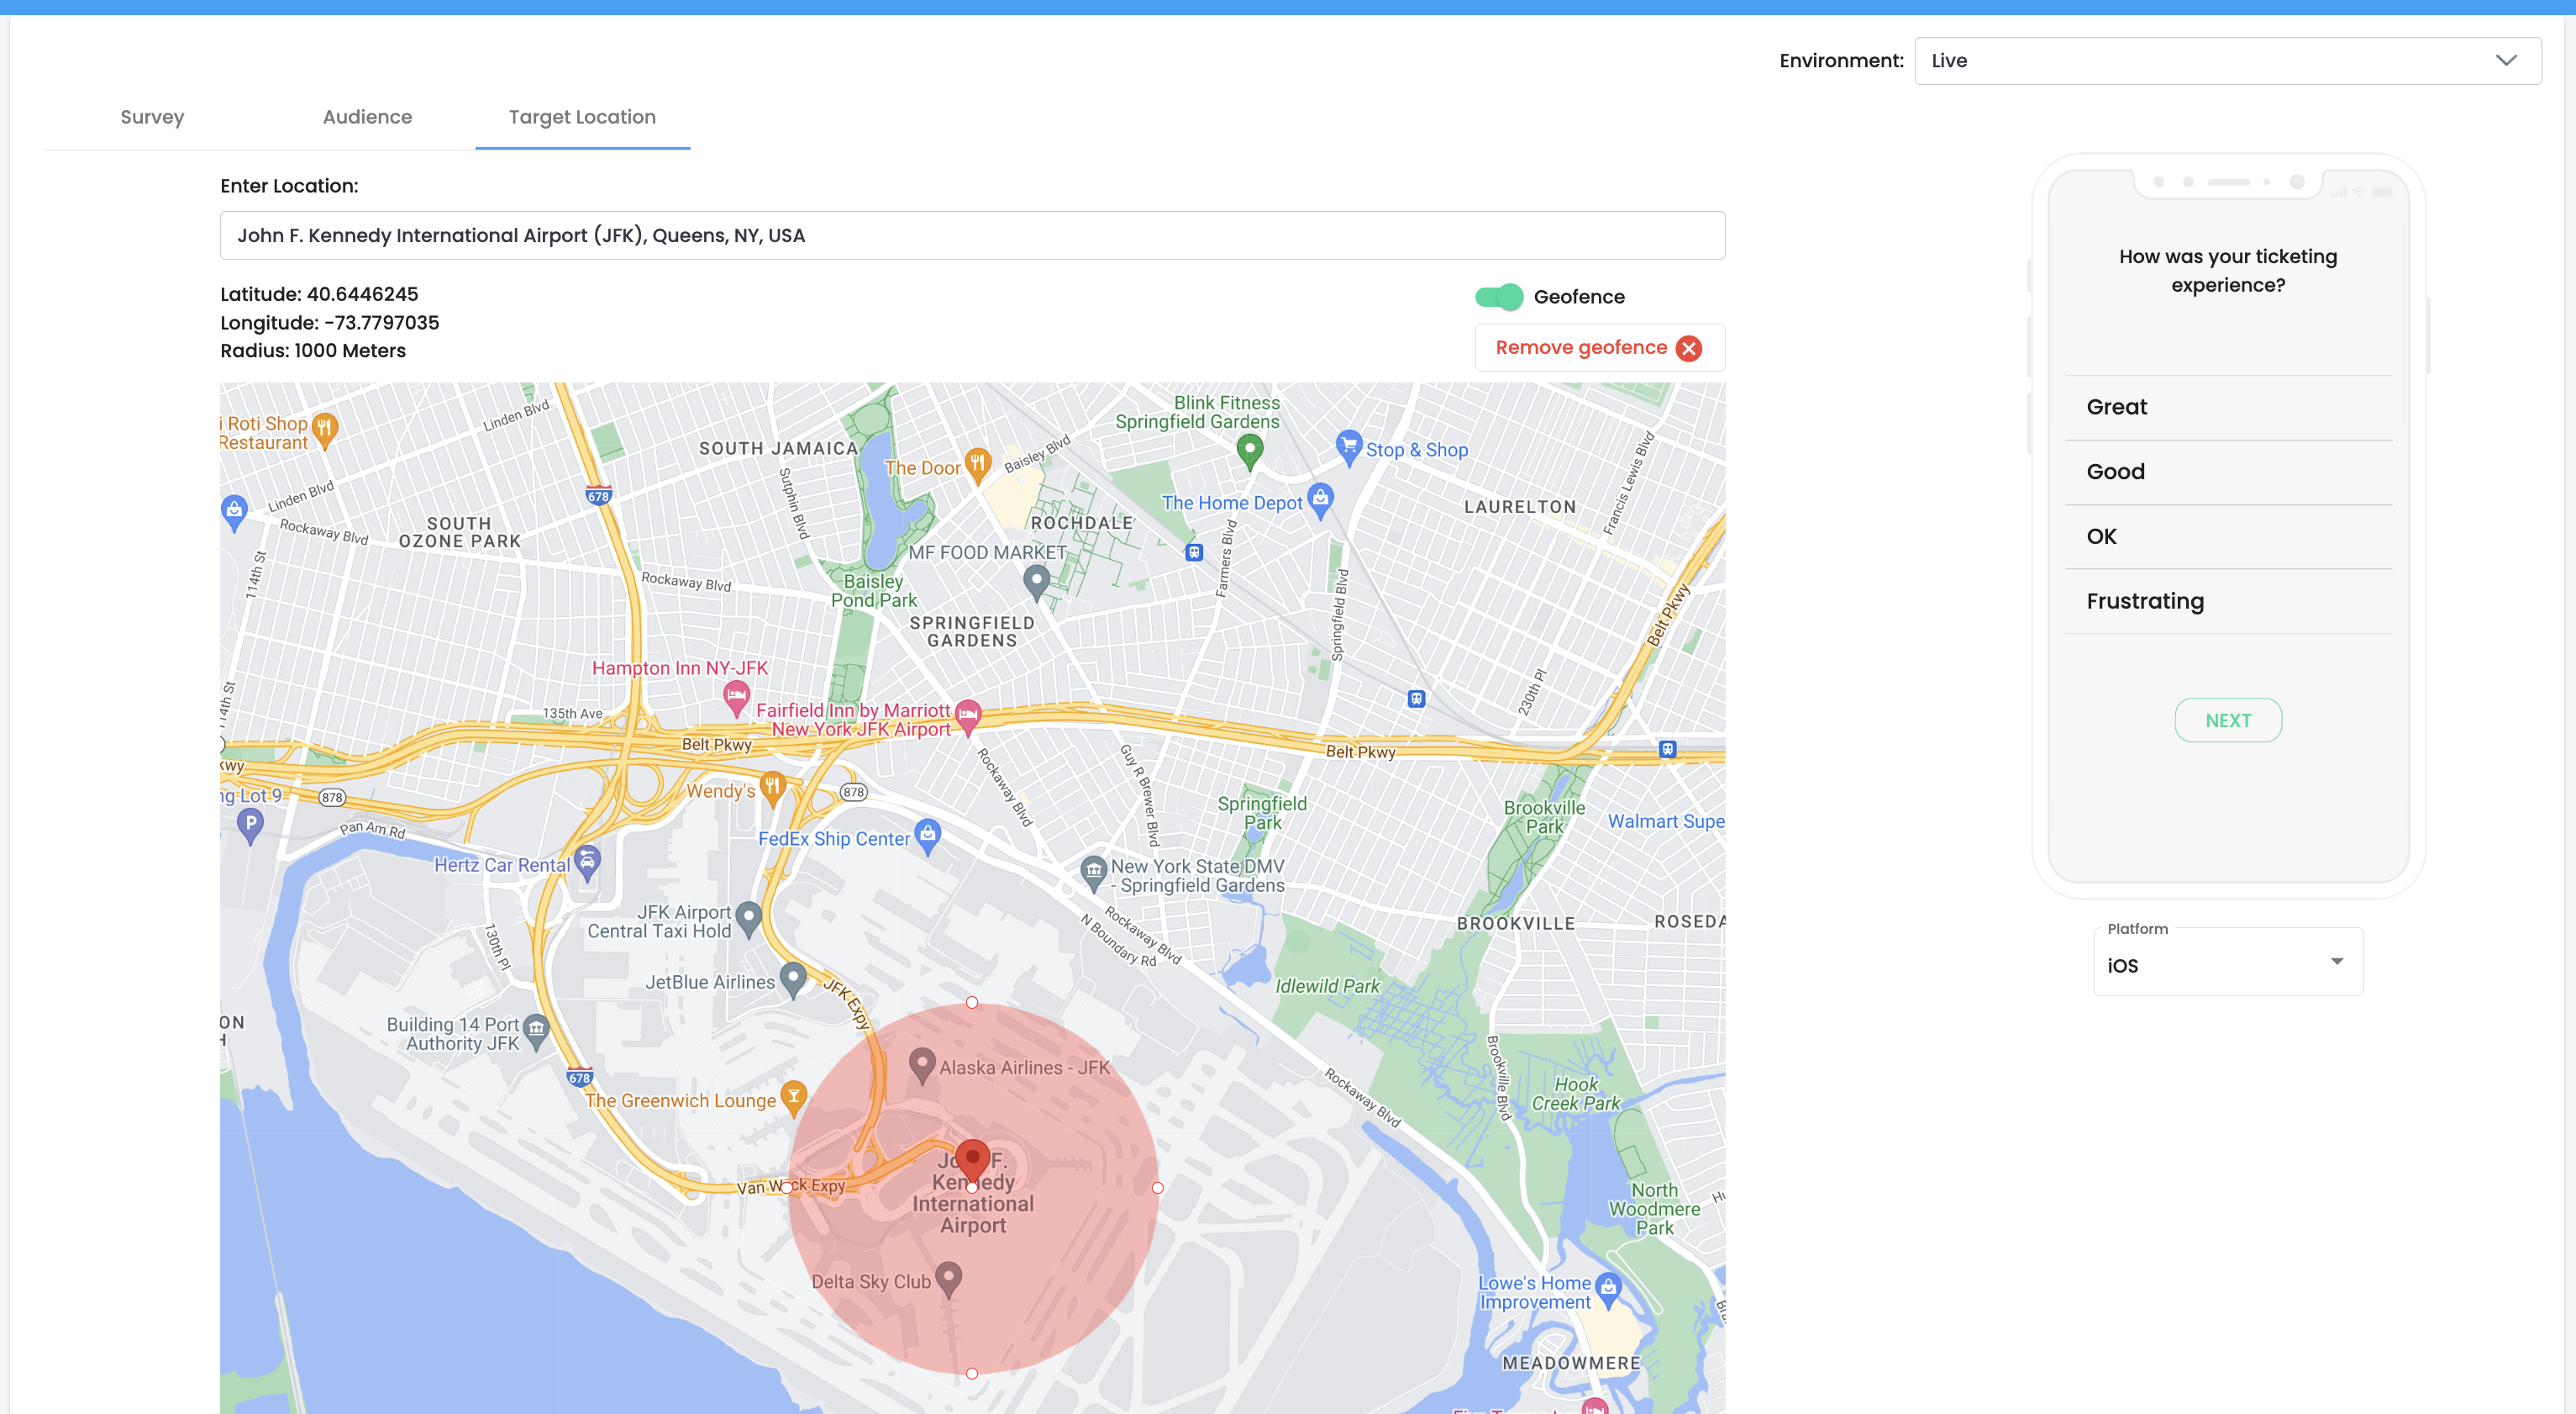Click the Delta Sky Club marker
The width and height of the screenshot is (2576, 1414).
(948, 1277)
